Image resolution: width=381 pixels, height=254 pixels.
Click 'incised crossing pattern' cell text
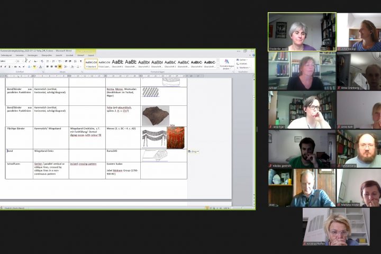point(84,164)
